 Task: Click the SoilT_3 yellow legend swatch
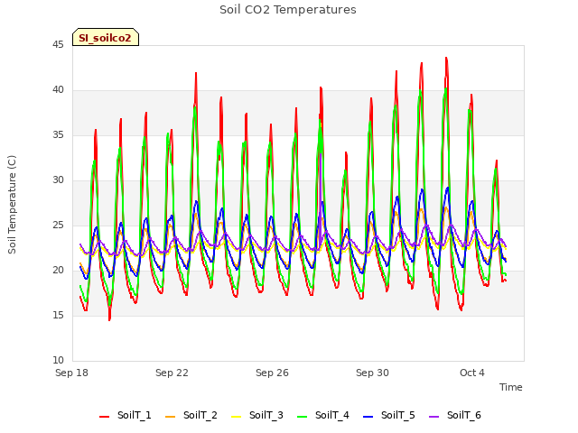(237, 417)
